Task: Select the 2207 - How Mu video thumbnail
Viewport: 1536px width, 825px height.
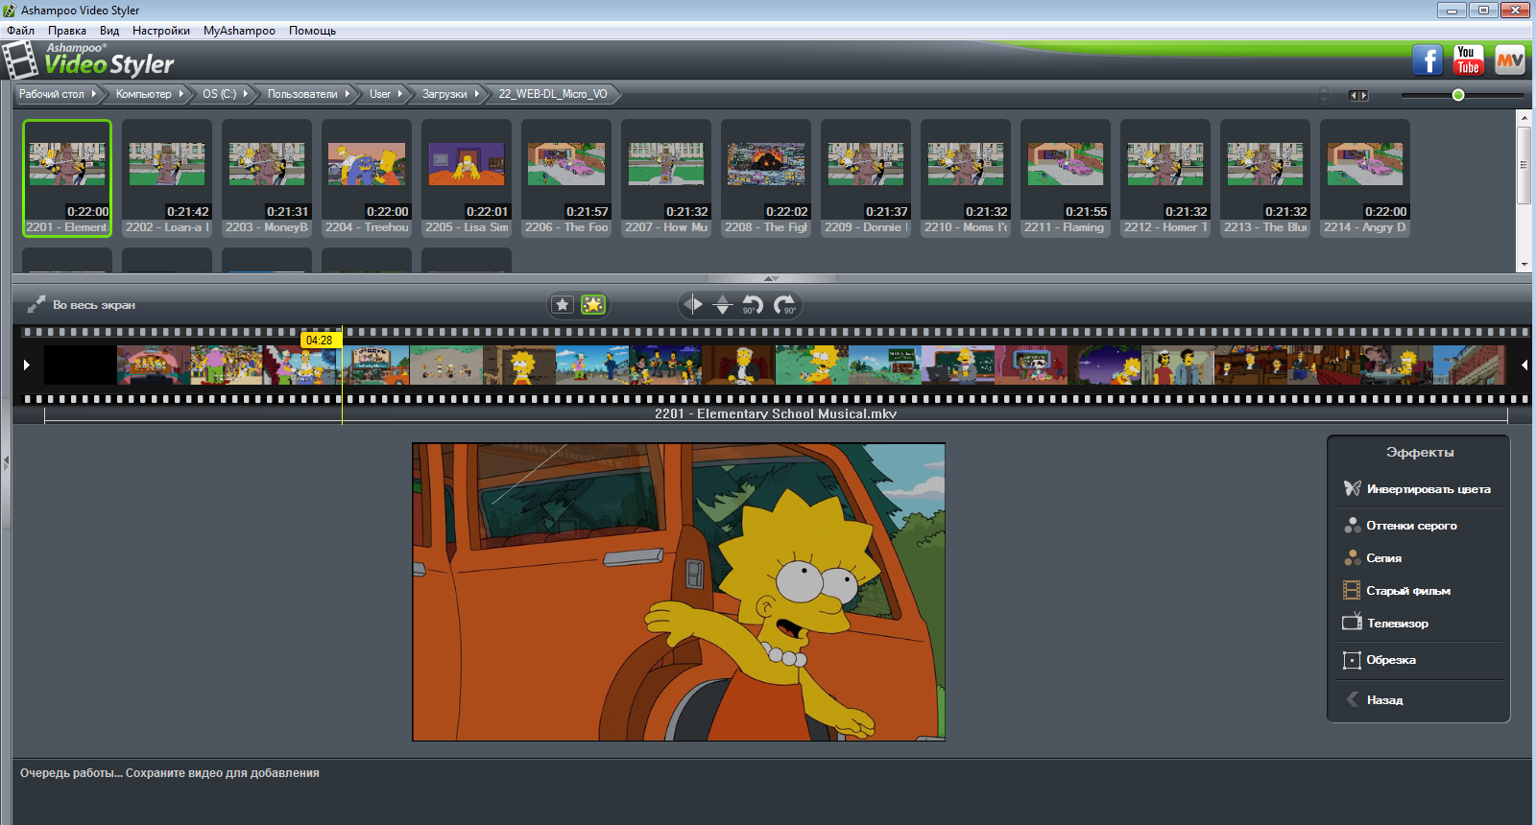Action: click(x=666, y=178)
